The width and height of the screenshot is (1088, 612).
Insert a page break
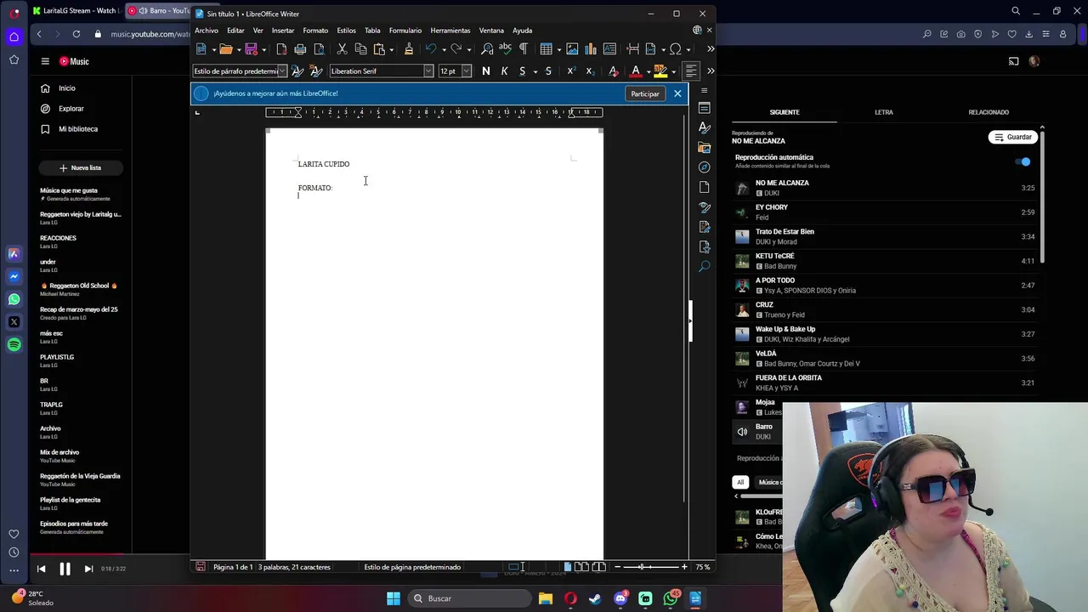click(632, 49)
